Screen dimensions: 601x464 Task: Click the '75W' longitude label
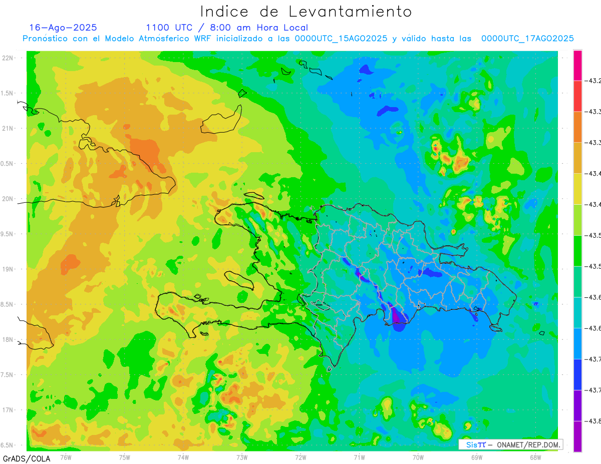click(124, 456)
